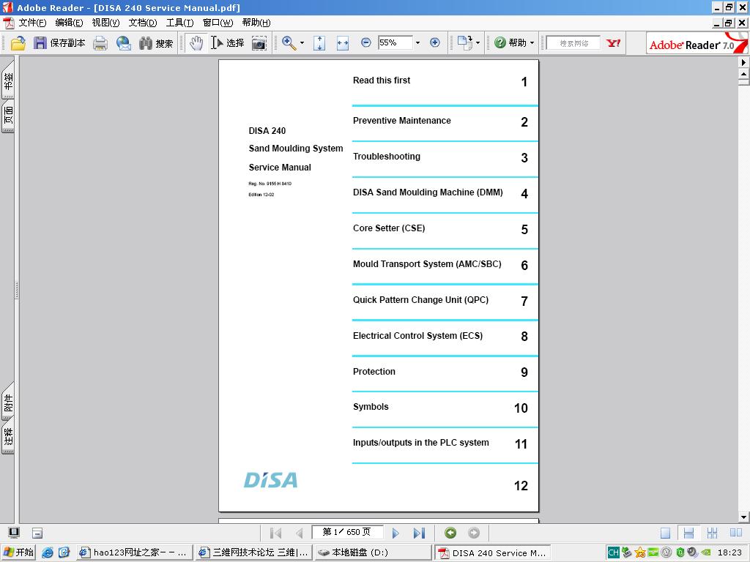Go to the last page button
Image resolution: width=750 pixels, height=562 pixels.
[x=418, y=533]
